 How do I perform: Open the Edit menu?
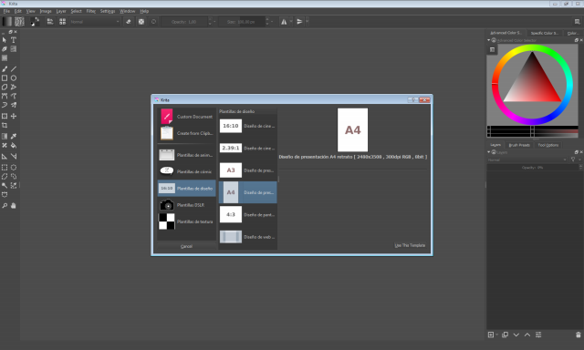(x=18, y=11)
